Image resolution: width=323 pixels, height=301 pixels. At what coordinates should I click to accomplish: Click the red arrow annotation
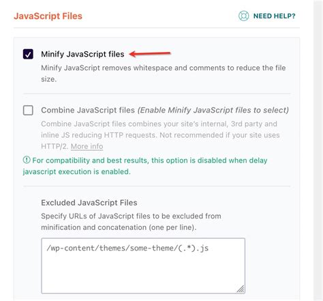[x=150, y=54]
